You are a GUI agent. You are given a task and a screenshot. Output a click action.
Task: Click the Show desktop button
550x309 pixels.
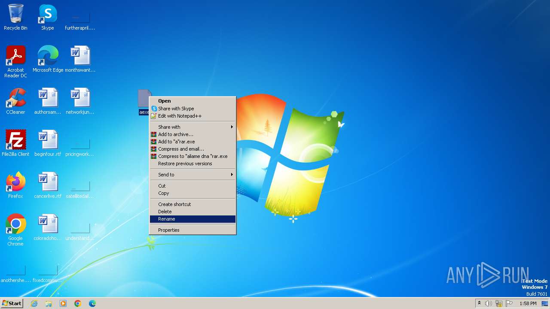[x=545, y=303]
